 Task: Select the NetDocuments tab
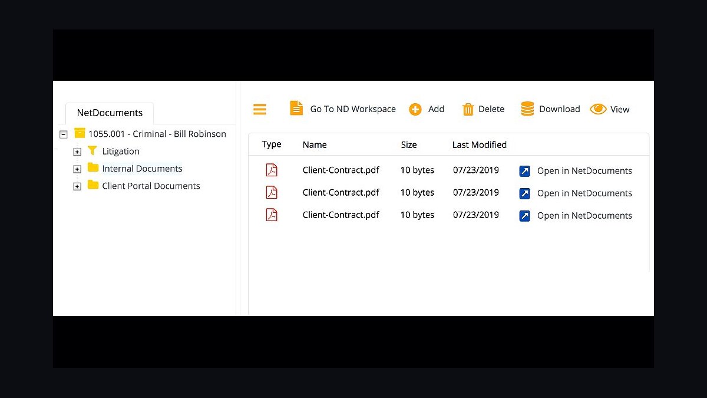[110, 113]
